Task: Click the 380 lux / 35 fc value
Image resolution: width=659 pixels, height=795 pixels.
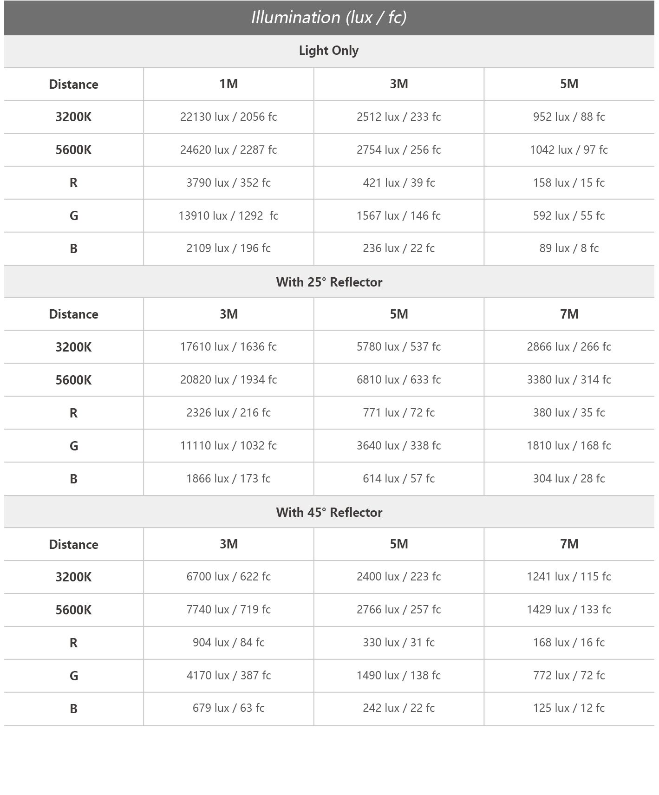Action: [x=569, y=413]
